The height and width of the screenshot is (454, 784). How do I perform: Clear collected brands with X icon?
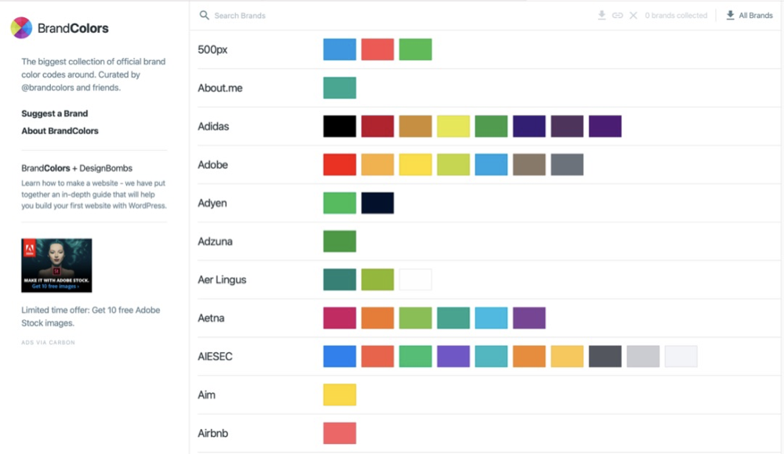tap(633, 15)
